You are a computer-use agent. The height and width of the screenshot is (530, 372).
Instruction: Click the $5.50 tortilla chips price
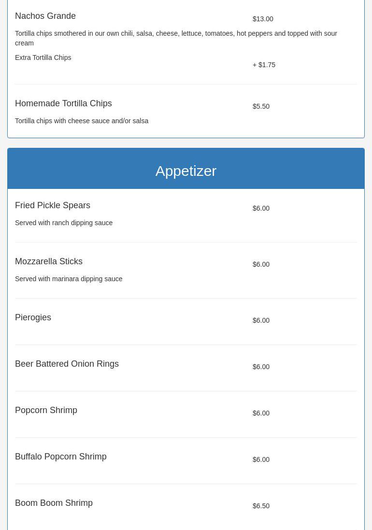tap(261, 106)
